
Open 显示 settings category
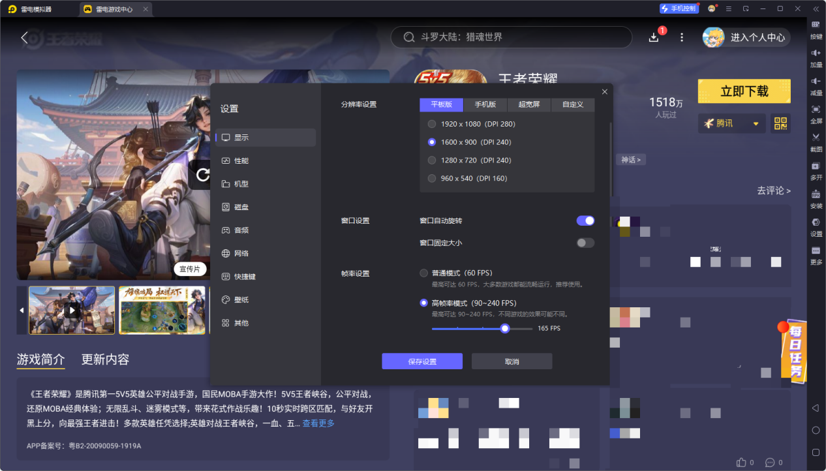click(x=266, y=138)
